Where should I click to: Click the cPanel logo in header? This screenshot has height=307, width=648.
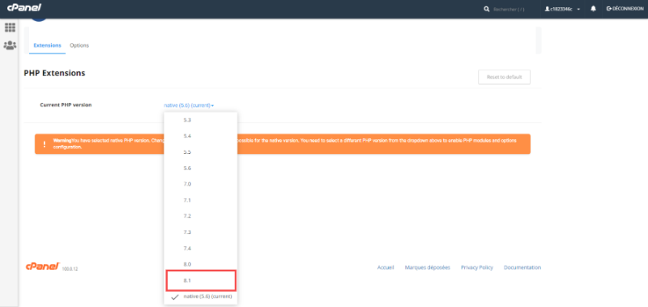(24, 8)
